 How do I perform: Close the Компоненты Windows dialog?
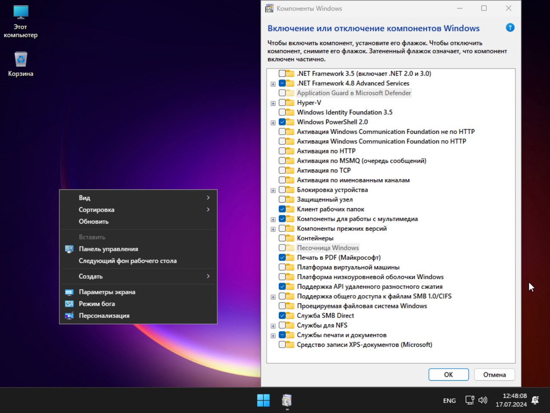[509, 8]
